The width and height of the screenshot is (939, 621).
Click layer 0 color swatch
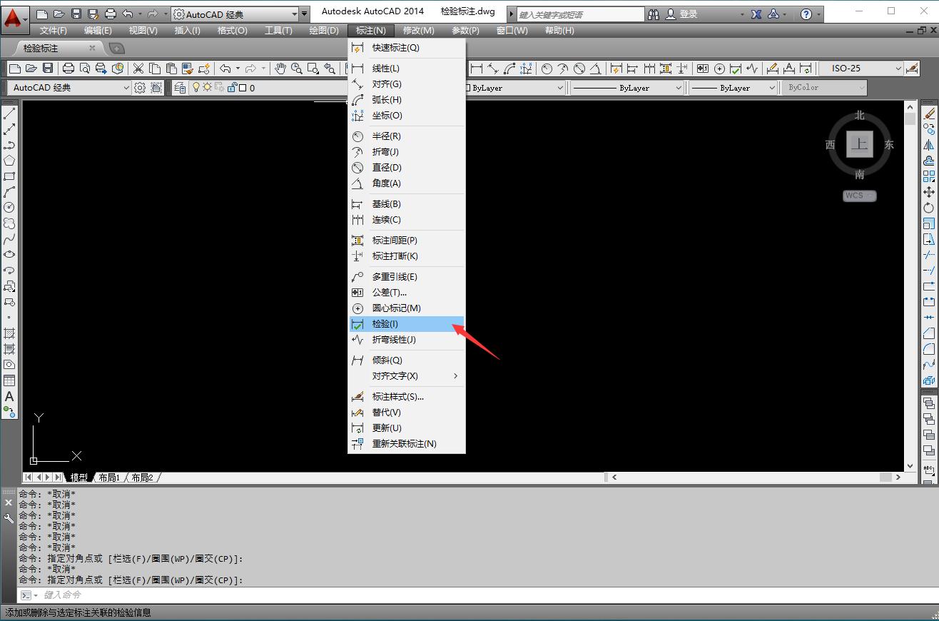243,88
